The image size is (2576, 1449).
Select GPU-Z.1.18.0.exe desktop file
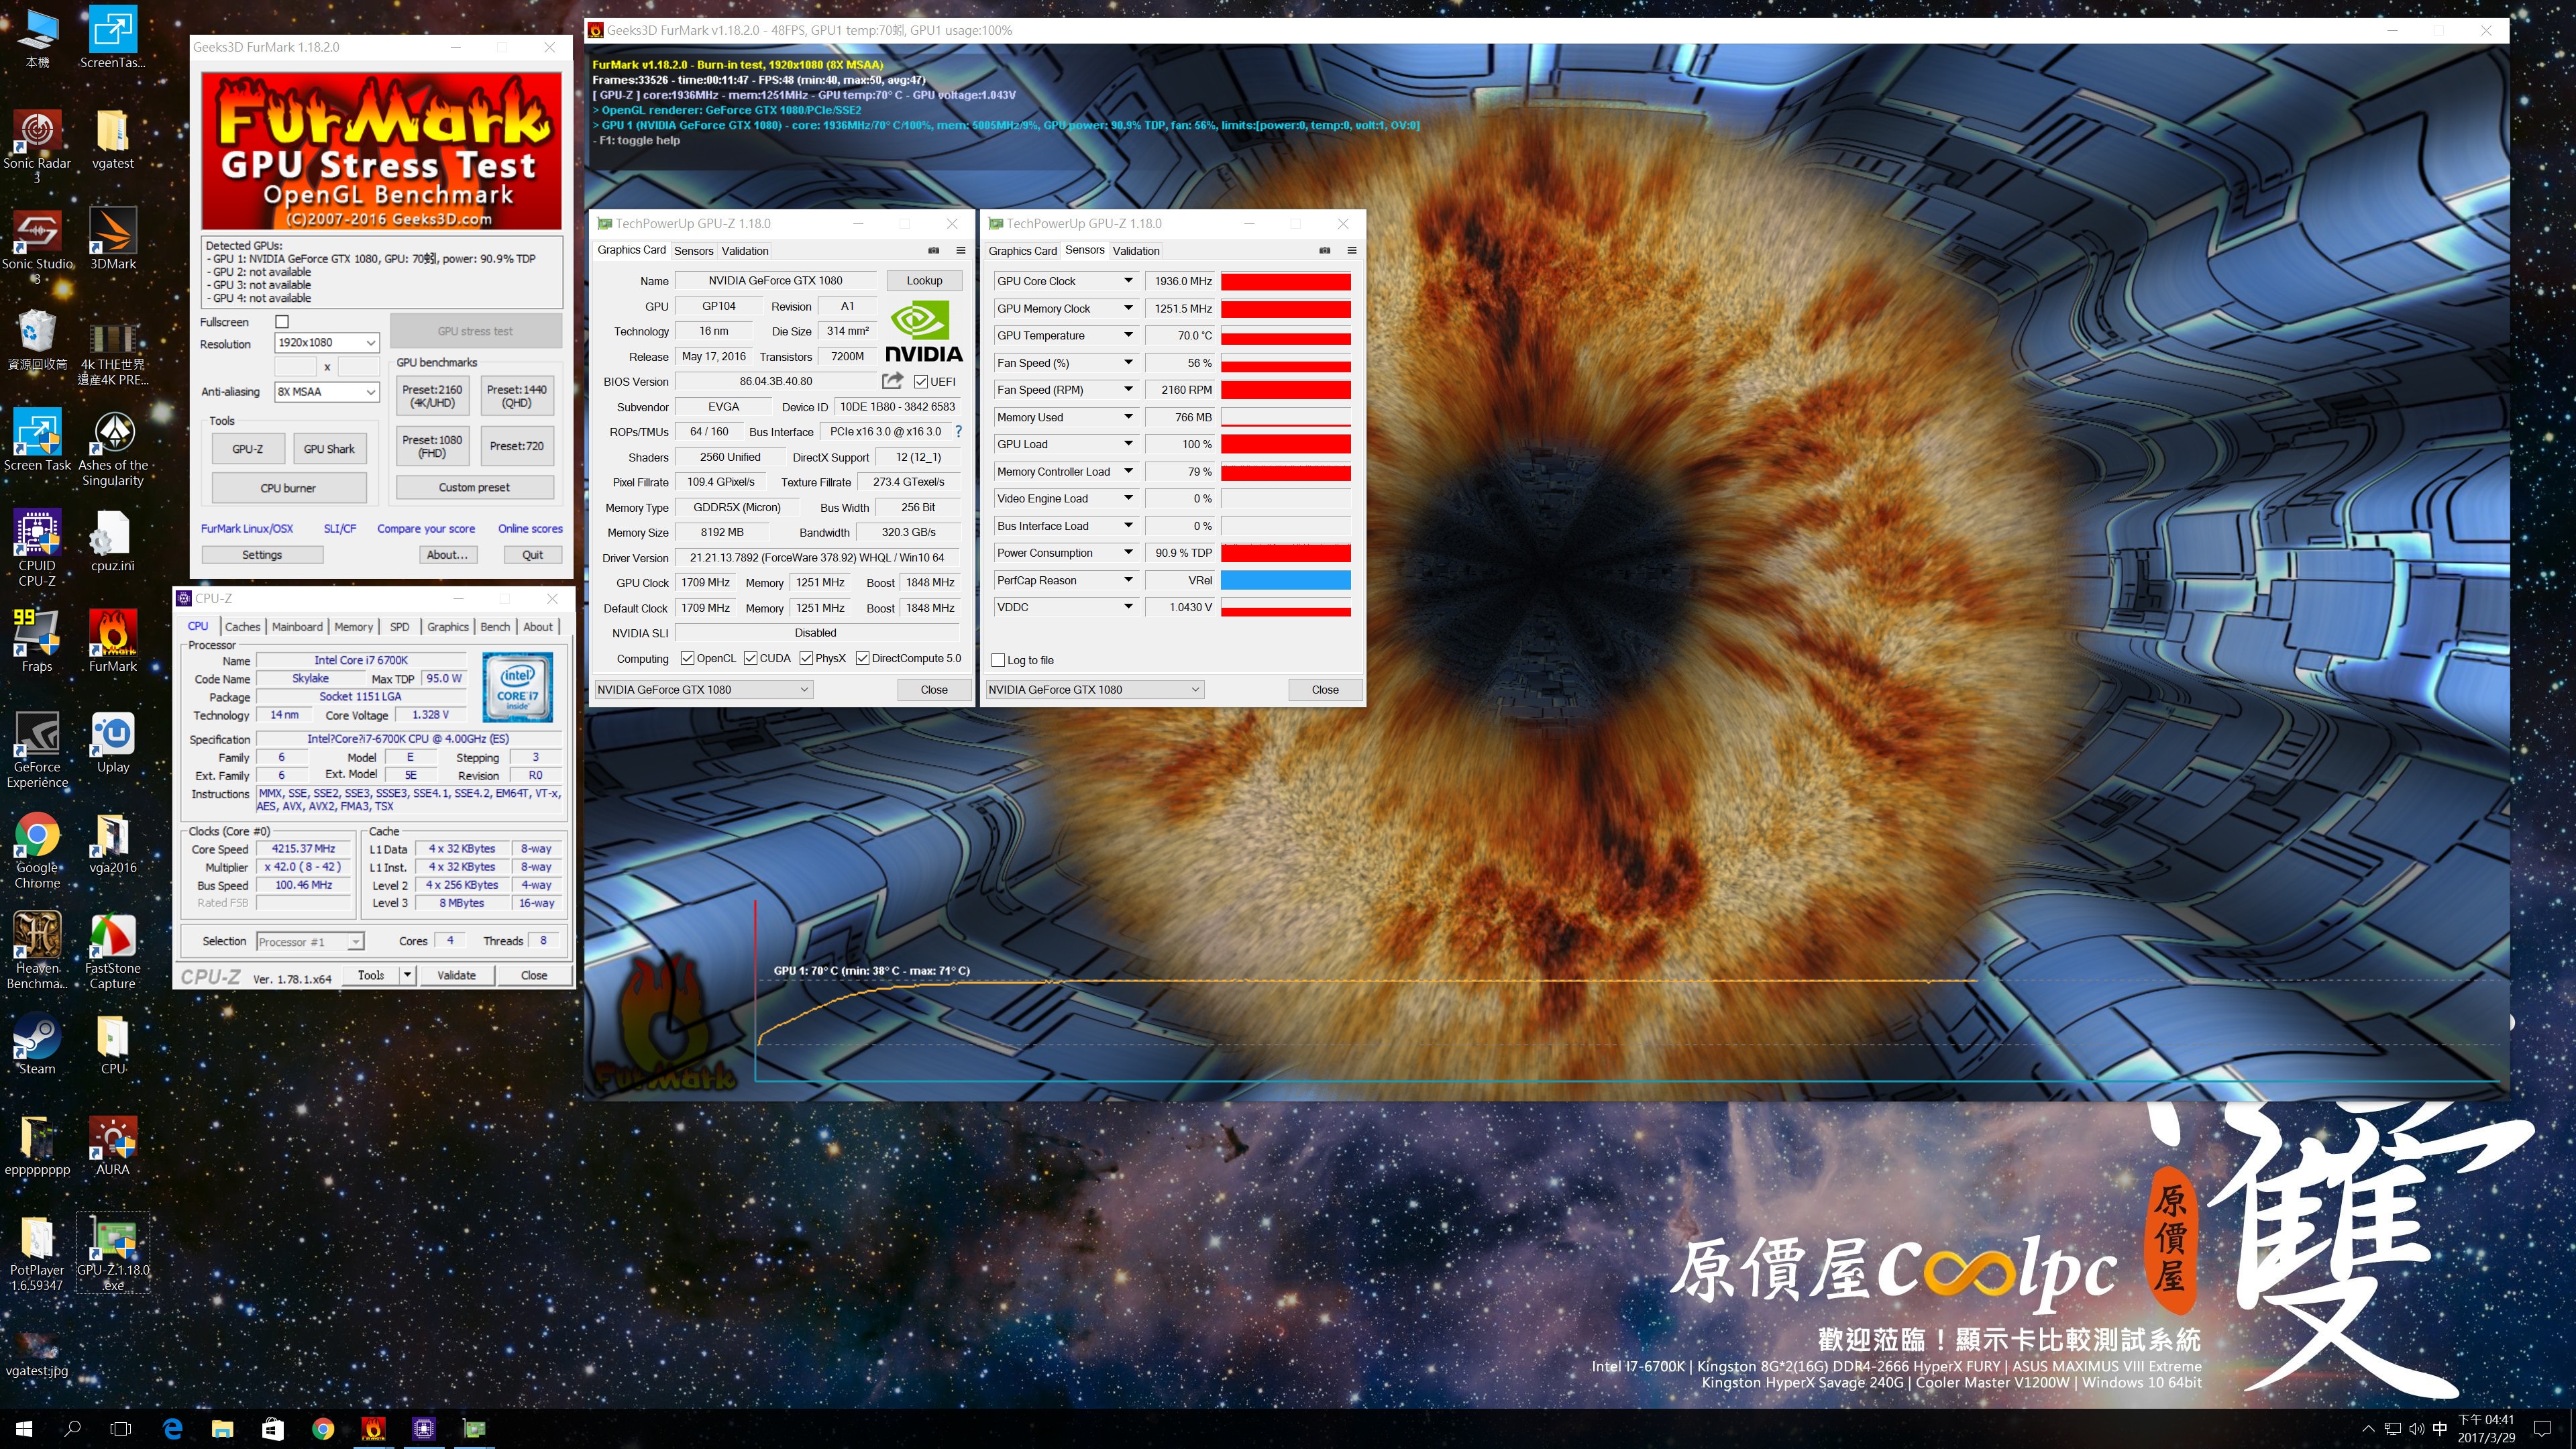coord(113,1253)
